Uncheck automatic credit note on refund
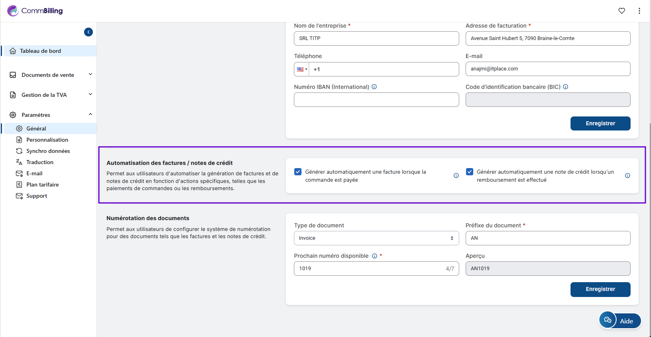Screen dimensions: 651x337 click(470, 172)
